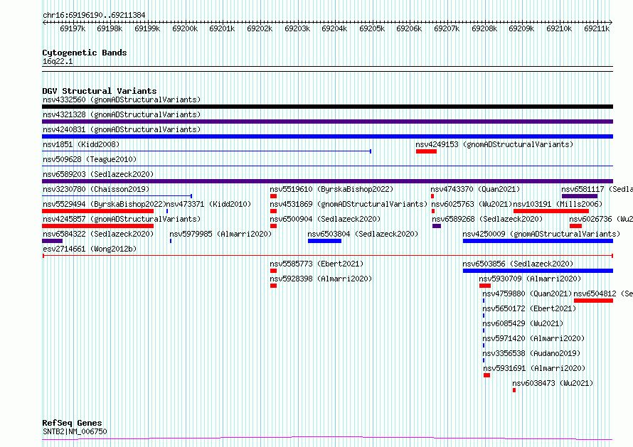Image resolution: width=633 pixels, height=447 pixels.
Task: Open nsv6025763 (Wu2021) label
Action: click(x=472, y=204)
